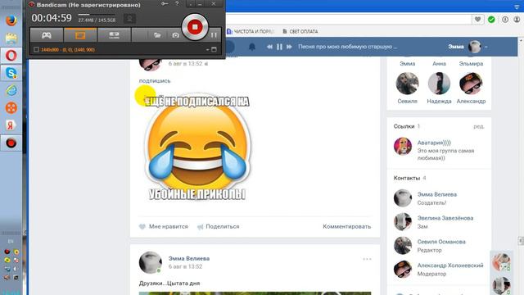Open the СВЕТ ОПЛАТА bookmark
The image size is (524, 295).
tap(300, 31)
